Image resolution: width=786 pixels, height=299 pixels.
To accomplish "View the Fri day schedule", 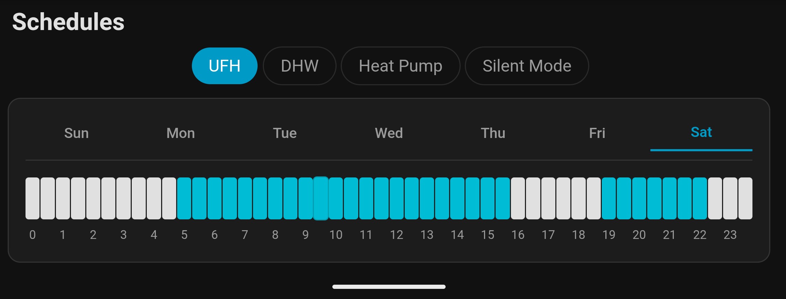I will tap(597, 133).
